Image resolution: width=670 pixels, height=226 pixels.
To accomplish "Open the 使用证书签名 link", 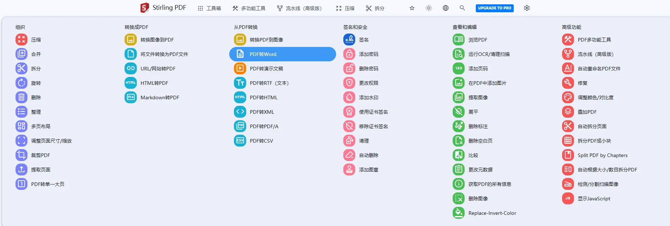I will click(x=374, y=112).
